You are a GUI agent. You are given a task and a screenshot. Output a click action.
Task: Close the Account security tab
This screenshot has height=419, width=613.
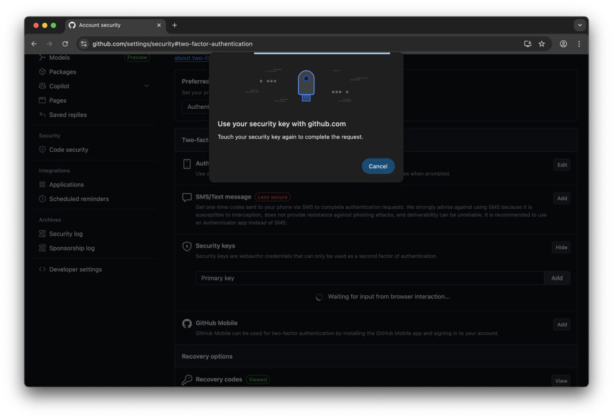tap(159, 25)
